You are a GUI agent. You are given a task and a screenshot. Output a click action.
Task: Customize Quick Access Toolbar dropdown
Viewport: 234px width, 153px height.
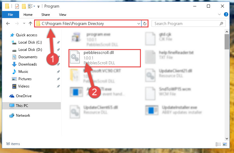(x=39, y=6)
